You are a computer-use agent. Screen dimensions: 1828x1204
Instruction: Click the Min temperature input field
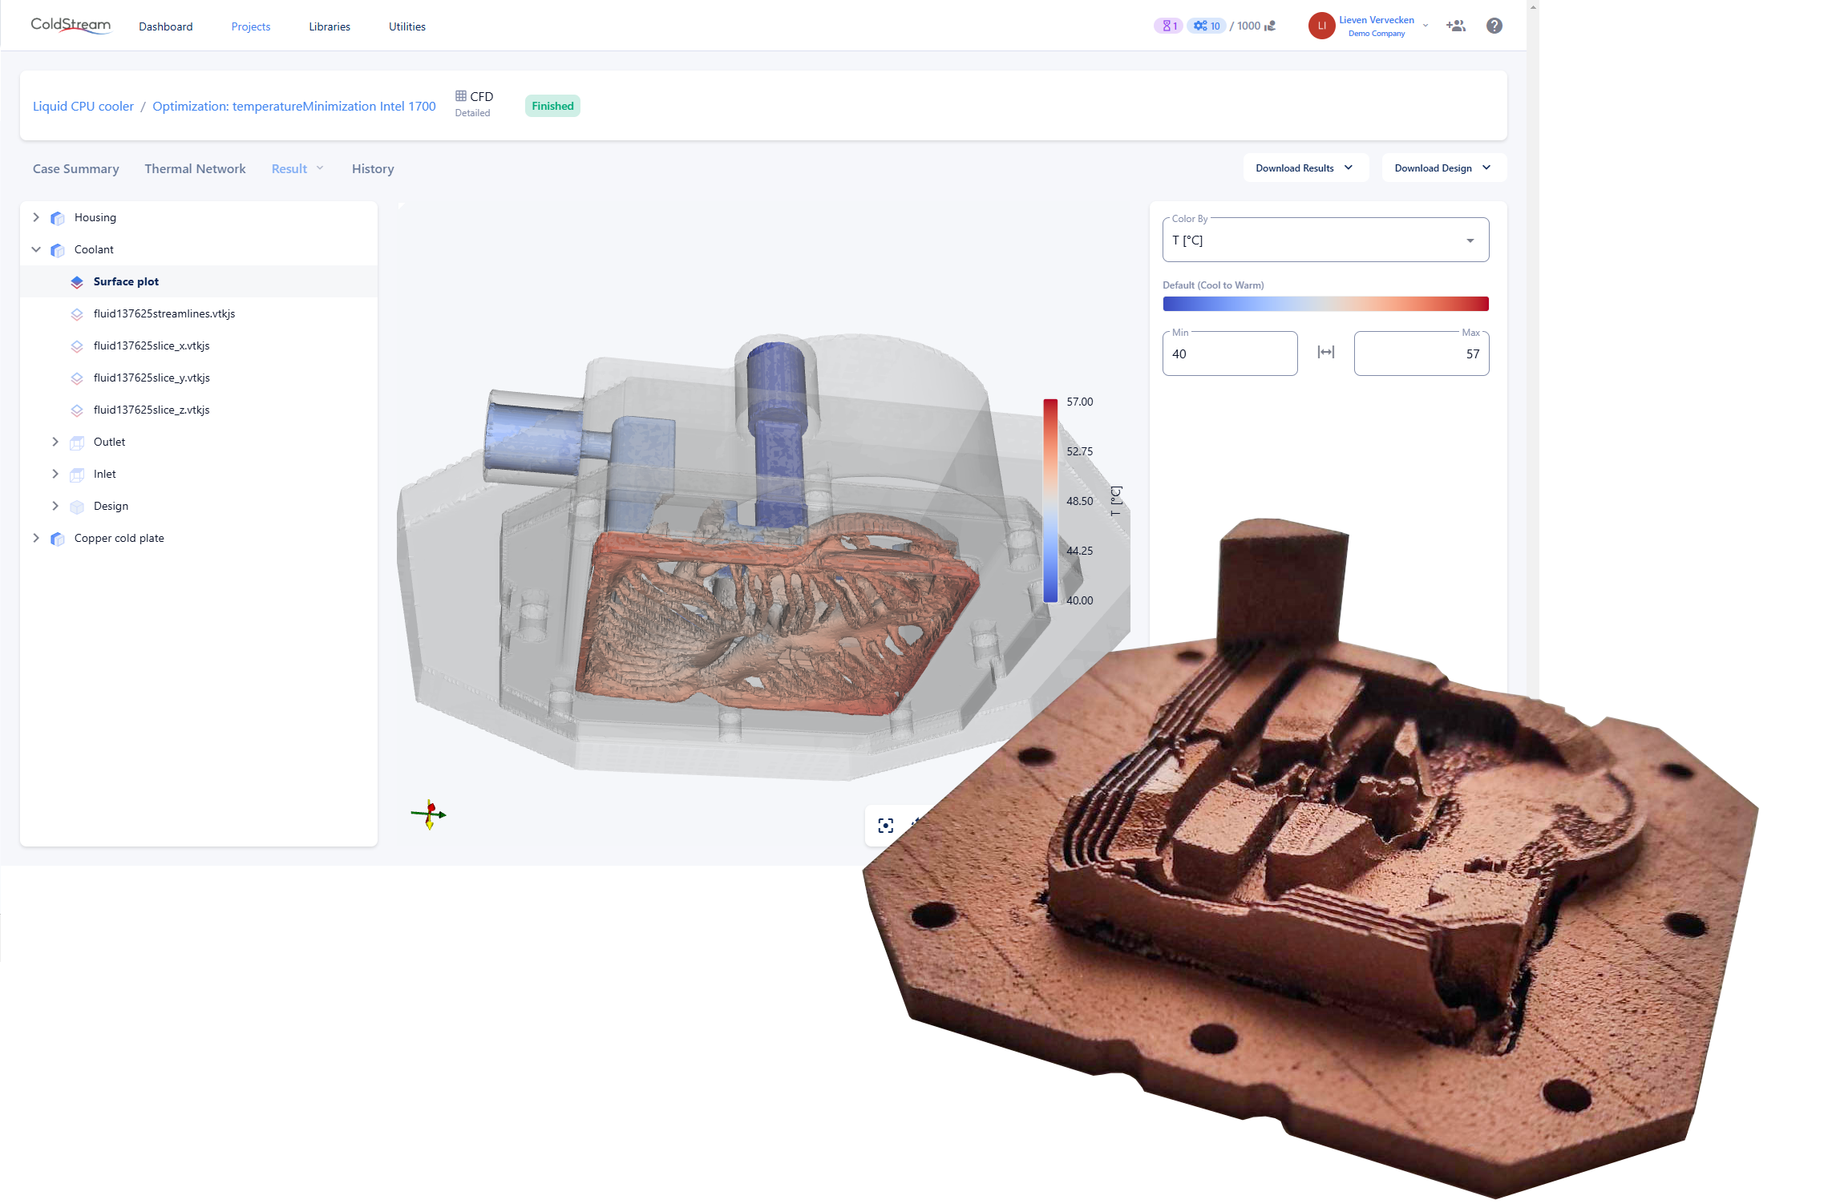click(1229, 354)
